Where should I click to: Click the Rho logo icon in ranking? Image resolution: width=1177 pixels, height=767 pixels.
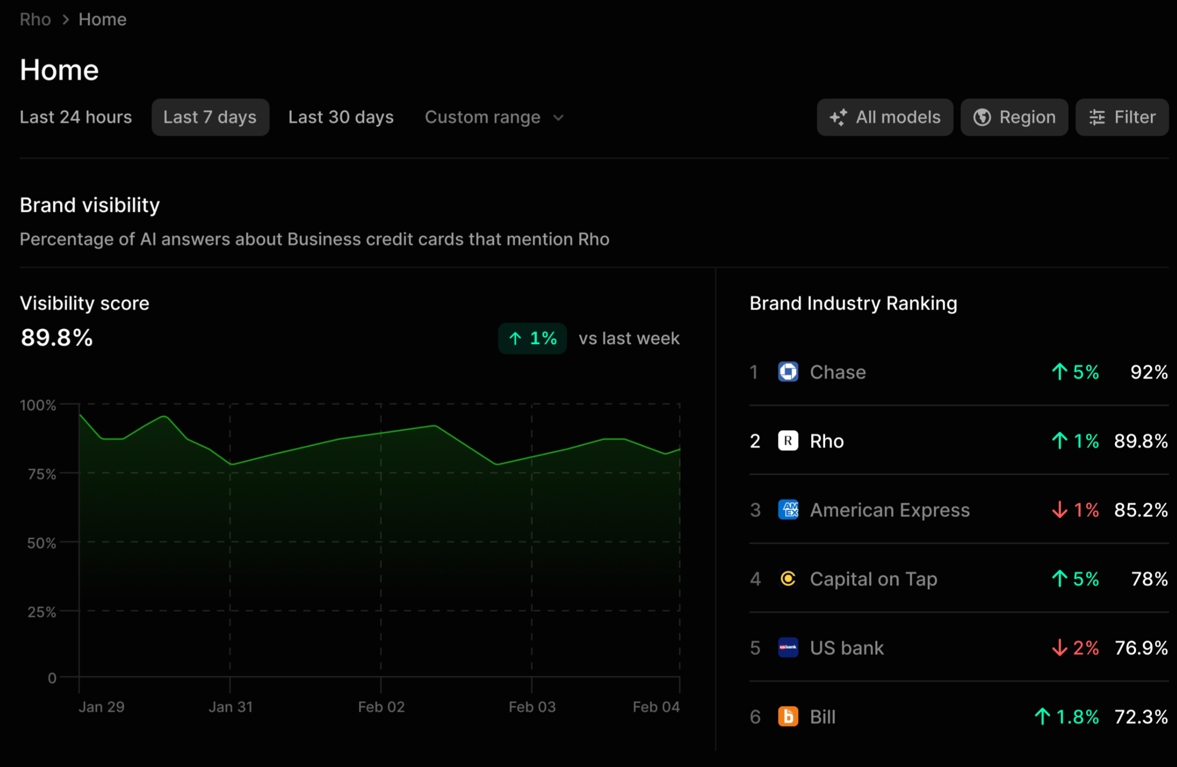[x=788, y=441]
